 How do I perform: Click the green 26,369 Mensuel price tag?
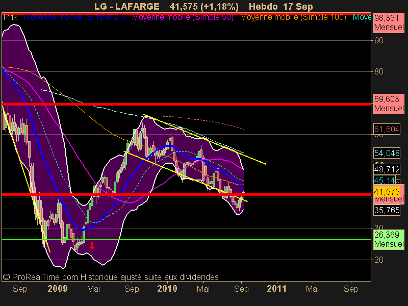pos(389,239)
